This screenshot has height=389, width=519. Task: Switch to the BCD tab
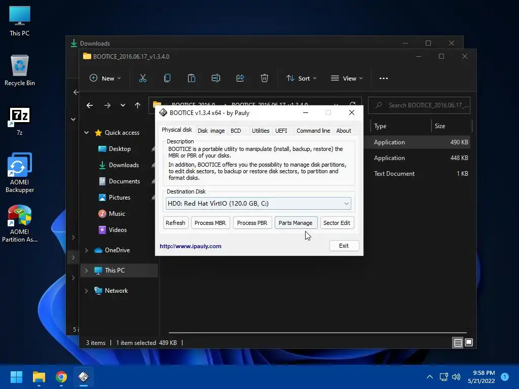[x=236, y=131]
